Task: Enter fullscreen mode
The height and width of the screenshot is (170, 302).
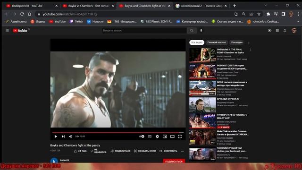Action: pyautogui.click(x=180, y=136)
